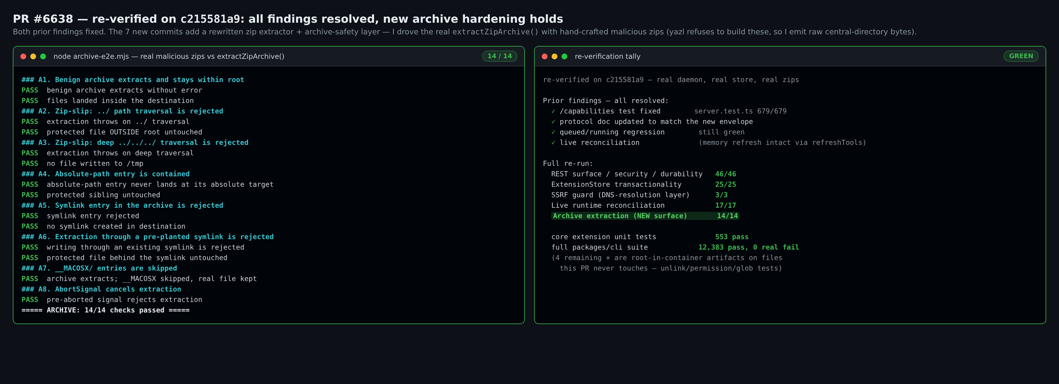
Task: Click the '25/25' result value
Action: pyautogui.click(x=726, y=185)
